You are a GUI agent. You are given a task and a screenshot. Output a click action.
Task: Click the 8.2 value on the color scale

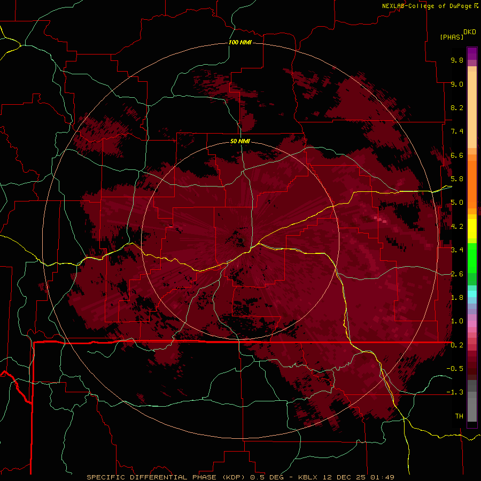click(457, 107)
